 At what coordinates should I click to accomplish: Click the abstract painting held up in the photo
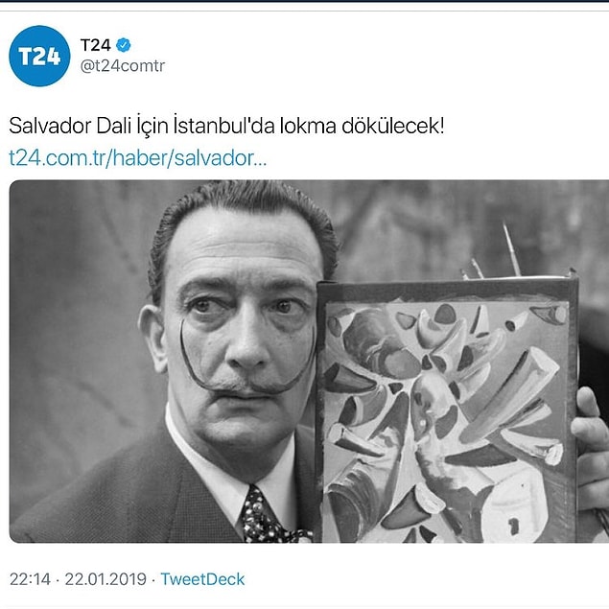pos(447,410)
